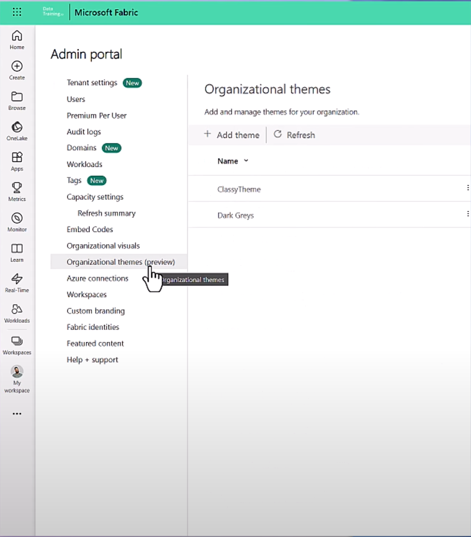Click the Add theme button

pyautogui.click(x=232, y=135)
